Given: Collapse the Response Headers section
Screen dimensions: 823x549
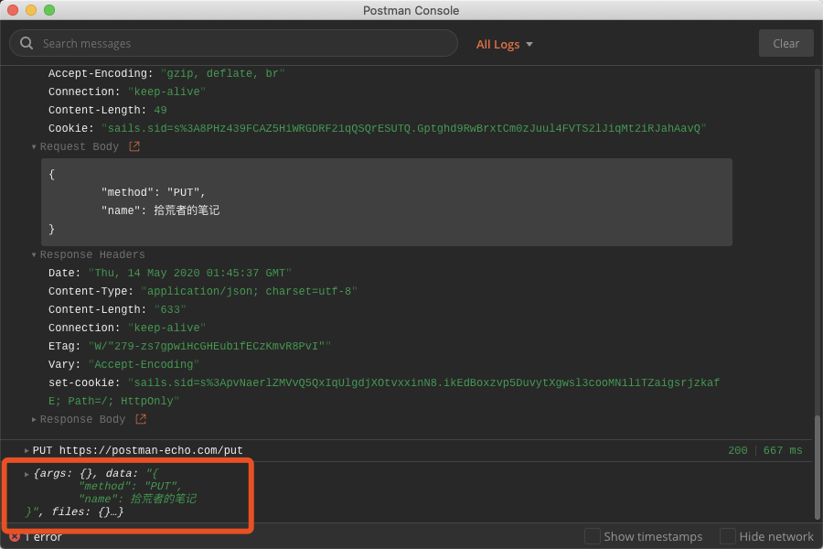Looking at the screenshot, I should point(34,254).
